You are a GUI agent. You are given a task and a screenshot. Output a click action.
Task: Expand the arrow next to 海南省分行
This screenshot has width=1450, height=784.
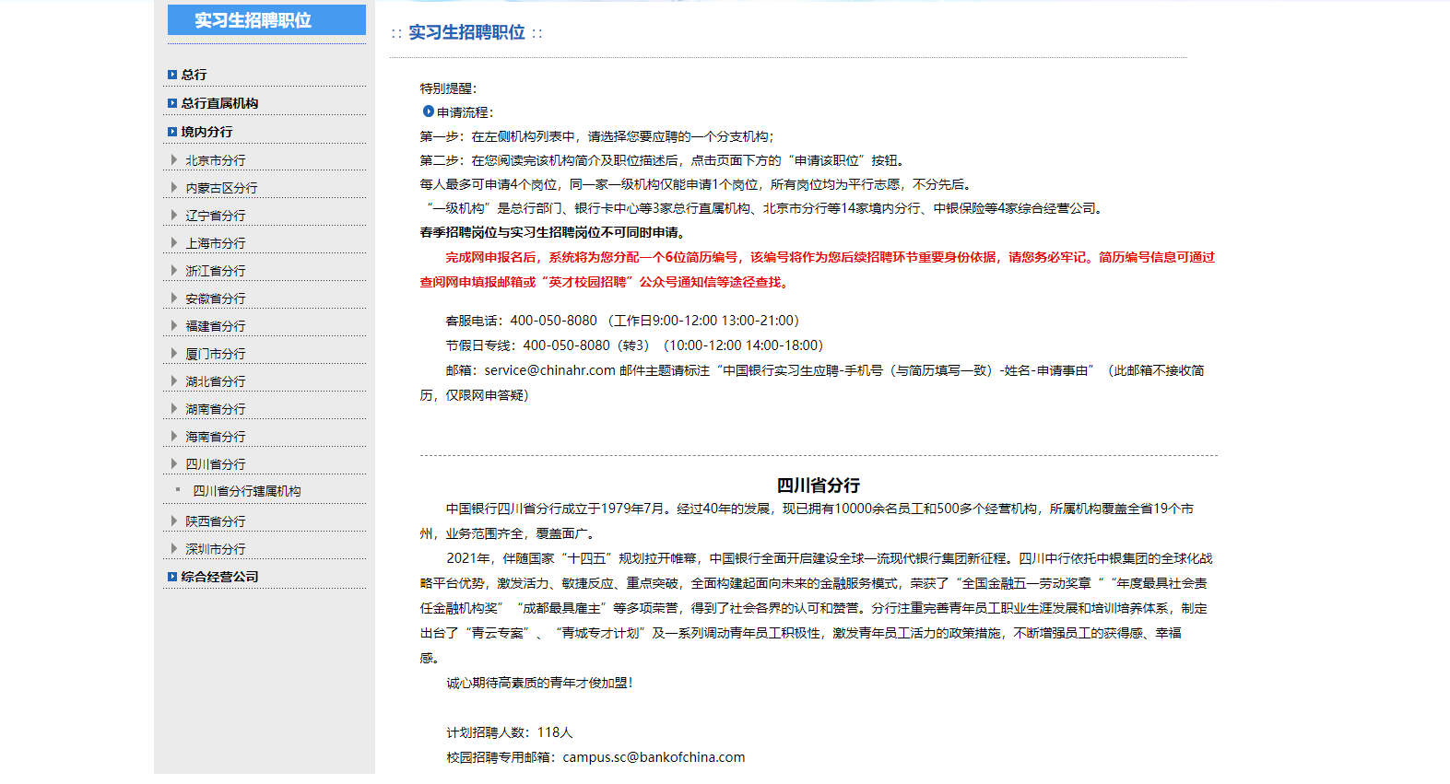pyautogui.click(x=174, y=436)
